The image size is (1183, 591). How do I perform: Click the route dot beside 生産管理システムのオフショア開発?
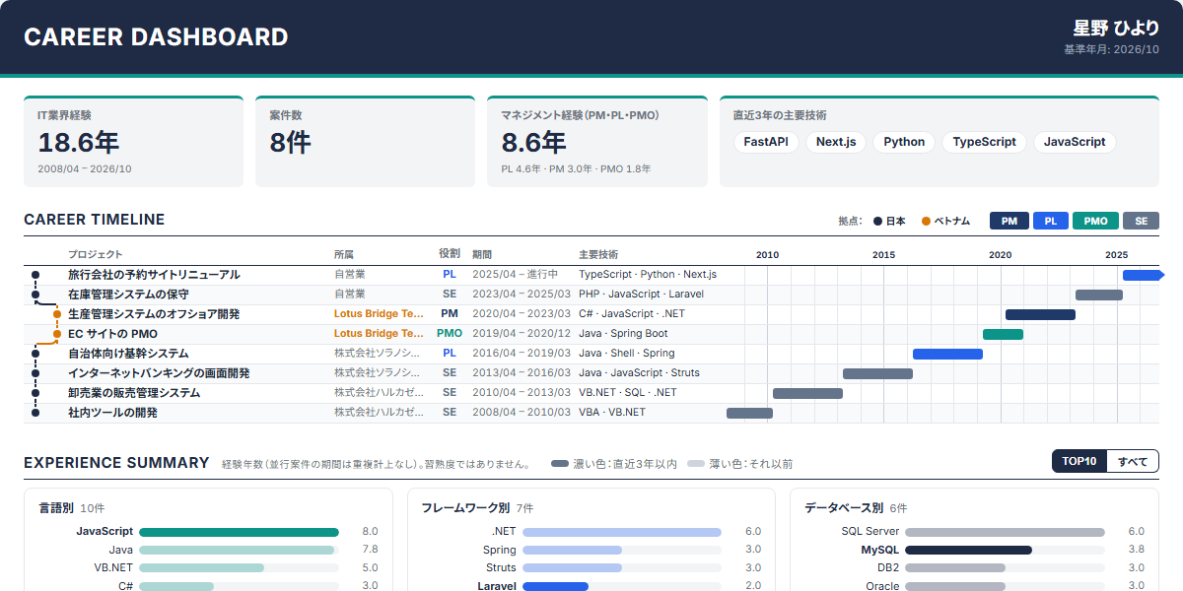(57, 314)
